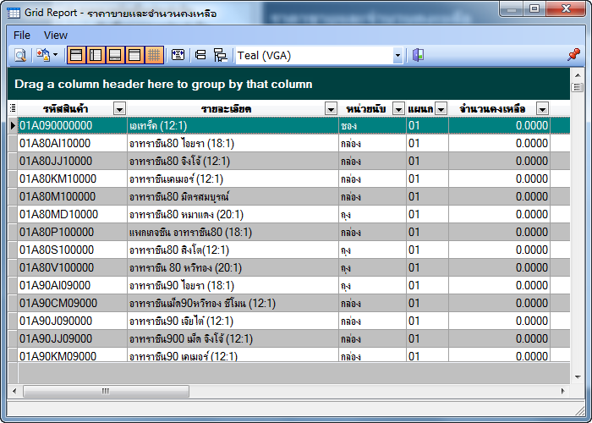This screenshot has width=592, height=423.
Task: Click the print preview magnifier icon
Action: [19, 55]
